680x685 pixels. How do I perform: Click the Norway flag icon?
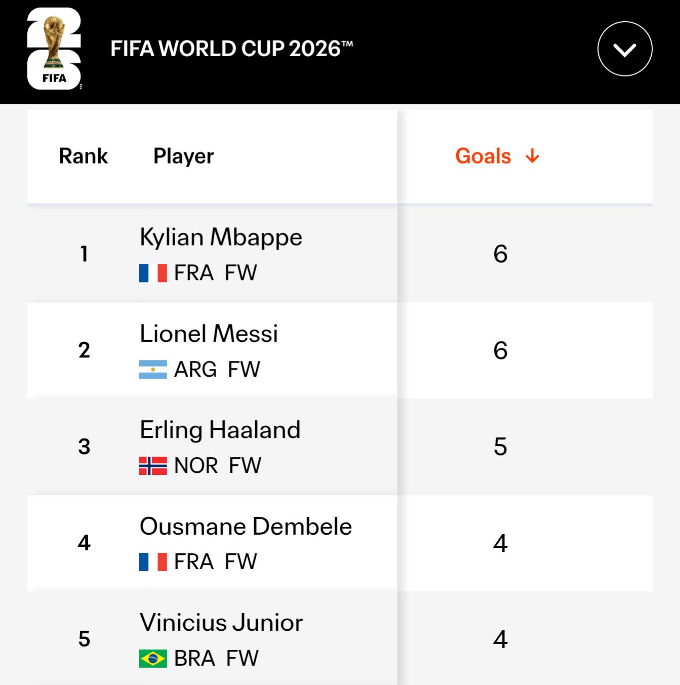[x=153, y=466]
